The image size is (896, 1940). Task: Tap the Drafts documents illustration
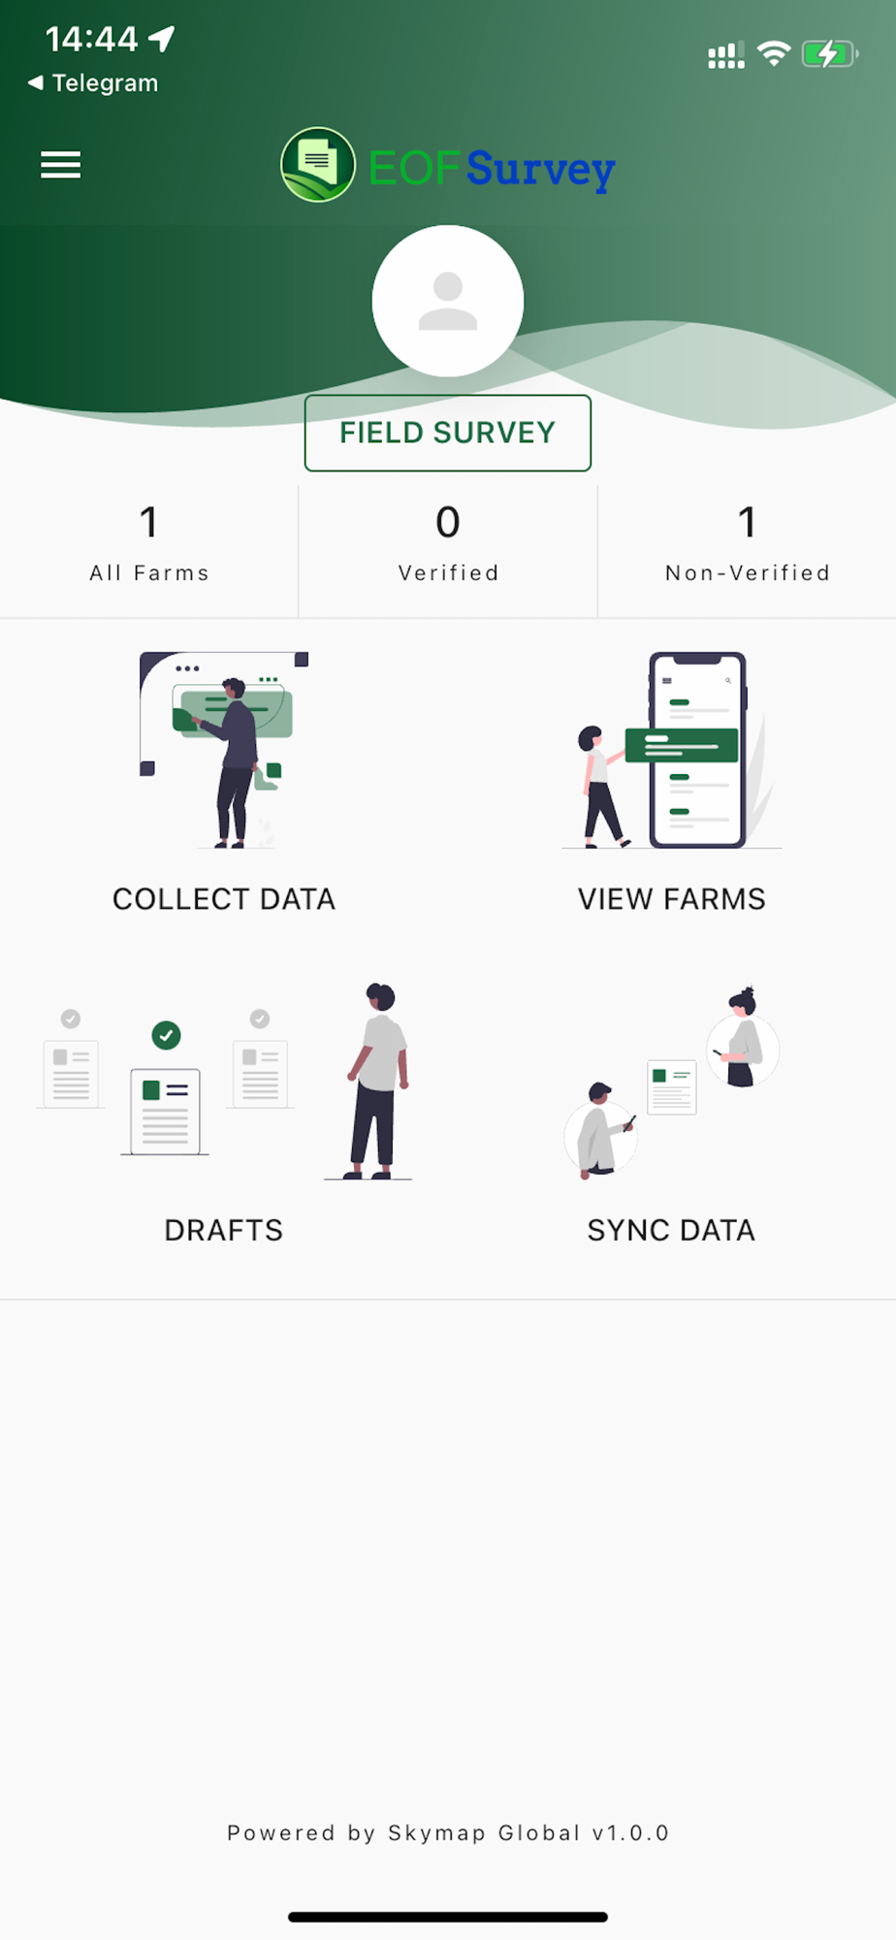[x=224, y=1082]
